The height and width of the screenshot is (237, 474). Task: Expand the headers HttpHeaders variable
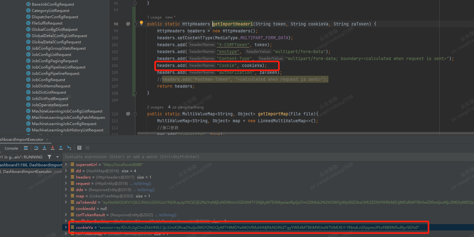66,177
